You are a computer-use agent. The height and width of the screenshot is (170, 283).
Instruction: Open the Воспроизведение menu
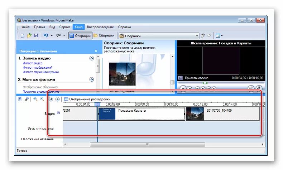pyautogui.click(x=100, y=27)
